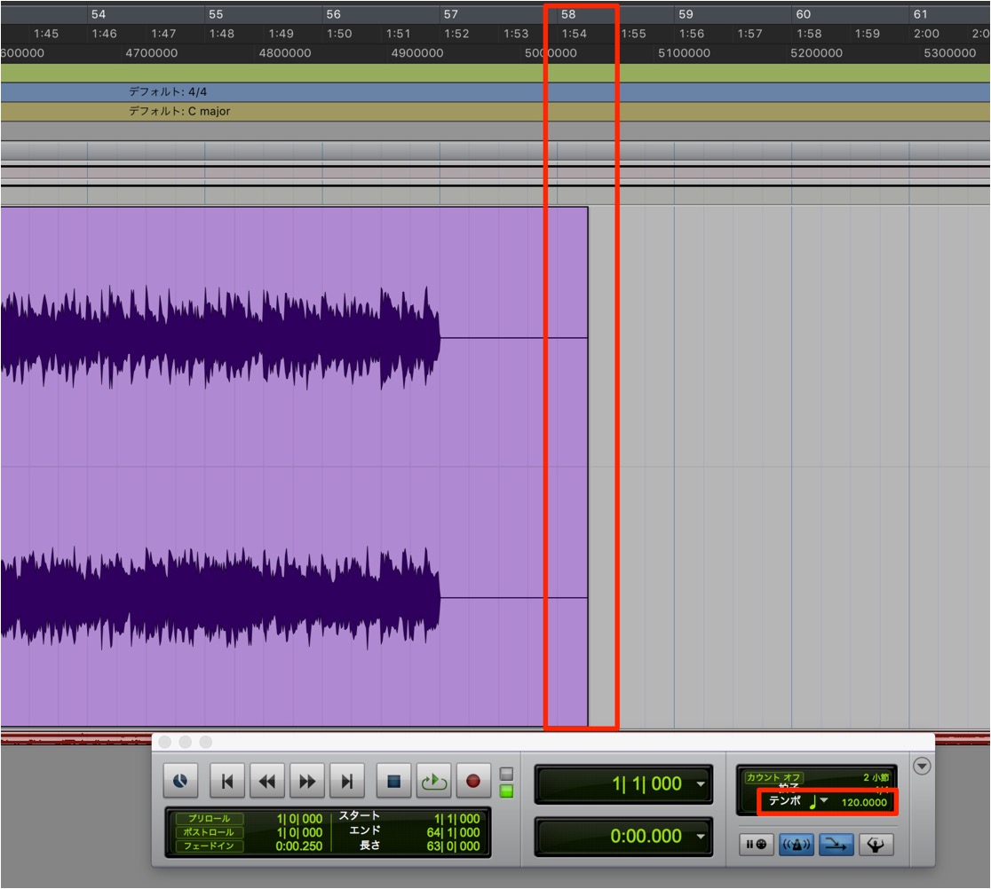Click 1:56 in the Min:Secs ruler
This screenshot has width=991, height=889.
pyautogui.click(x=692, y=34)
